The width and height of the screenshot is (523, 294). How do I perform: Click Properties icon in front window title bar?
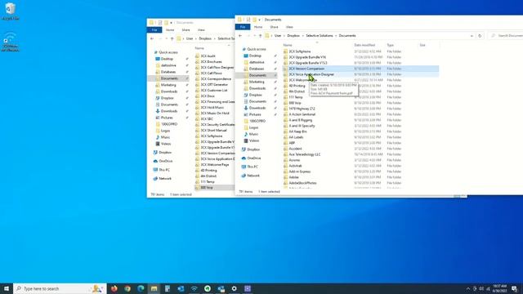click(248, 20)
